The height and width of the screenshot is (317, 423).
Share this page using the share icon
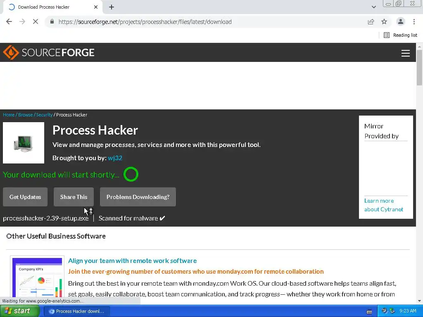(x=371, y=21)
